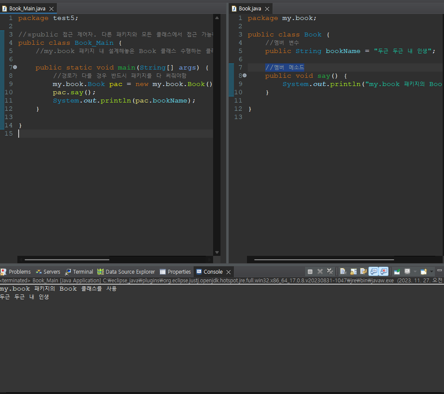
Task: Click 'Book_Main' class name in declaration
Action: point(94,43)
